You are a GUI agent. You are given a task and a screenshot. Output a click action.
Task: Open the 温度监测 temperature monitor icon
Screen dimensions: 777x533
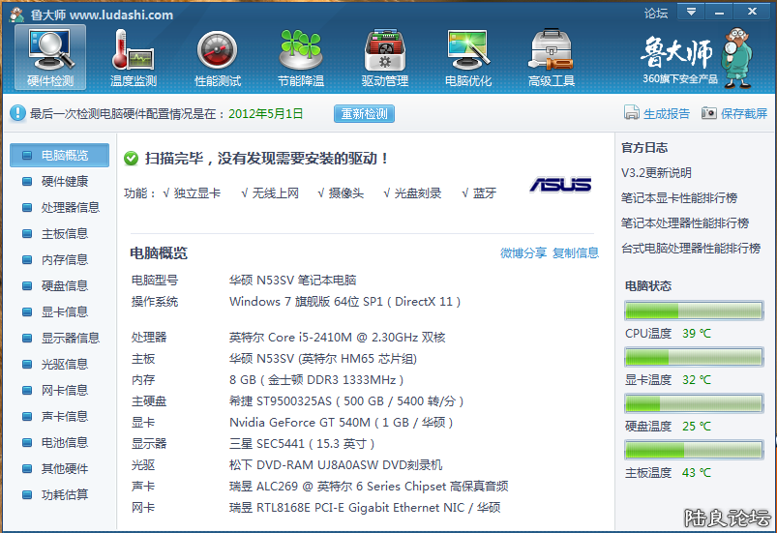134,50
